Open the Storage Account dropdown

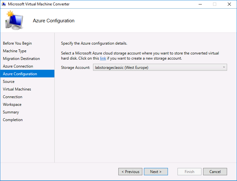160,67
